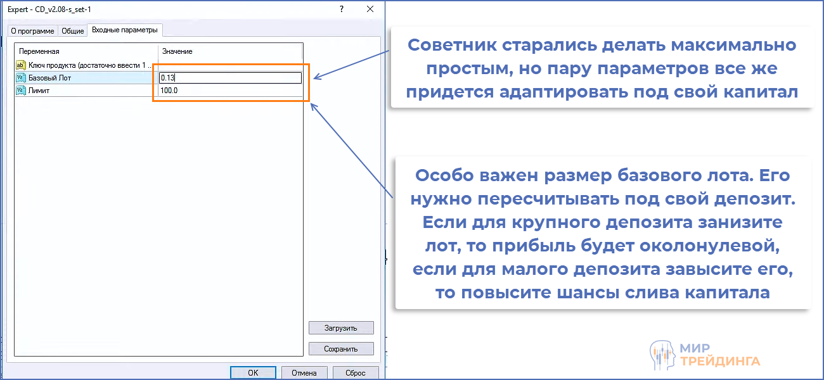Click the Лимит value cell 100.0
Screen dimensions: 824x380
coord(230,91)
